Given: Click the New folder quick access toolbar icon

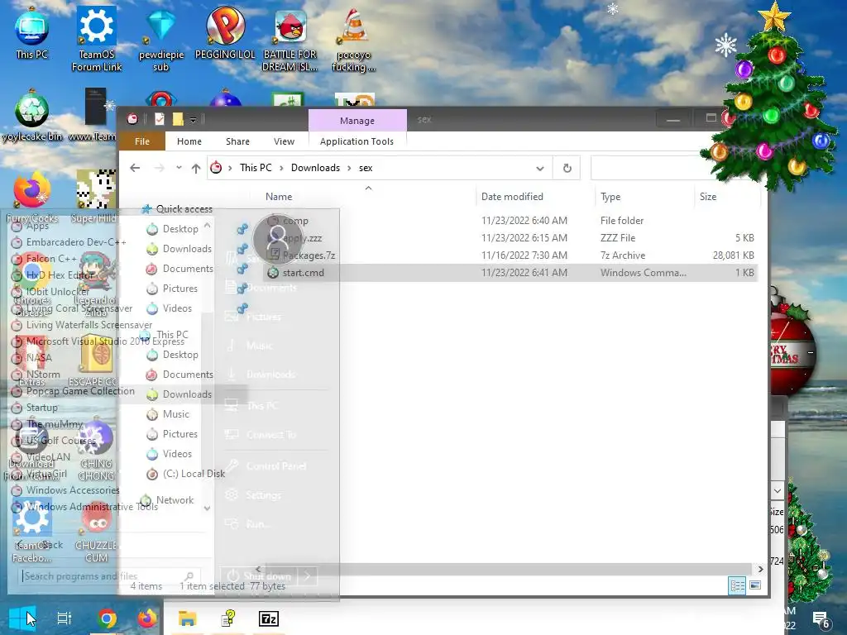Looking at the screenshot, I should (178, 119).
